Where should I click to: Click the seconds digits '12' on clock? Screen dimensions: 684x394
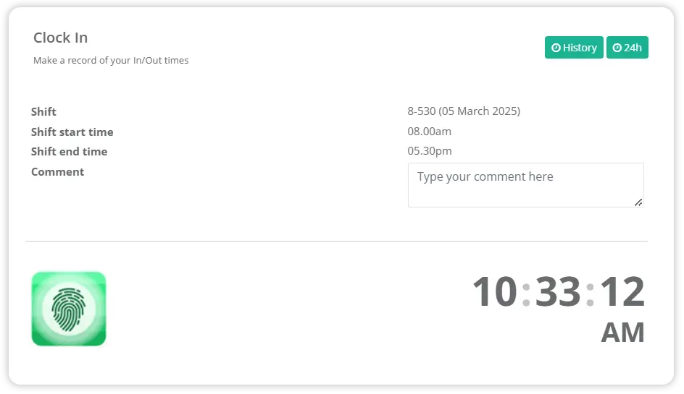coord(622,291)
